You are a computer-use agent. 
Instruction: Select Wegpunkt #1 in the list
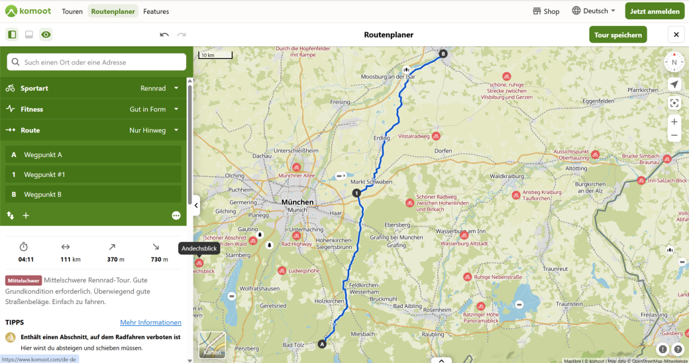coord(93,174)
